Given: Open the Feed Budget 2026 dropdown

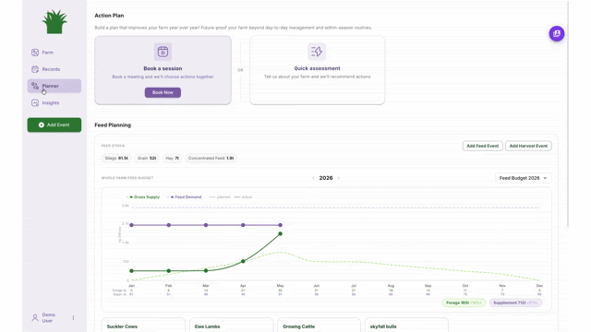Looking at the screenshot, I should click(x=524, y=178).
